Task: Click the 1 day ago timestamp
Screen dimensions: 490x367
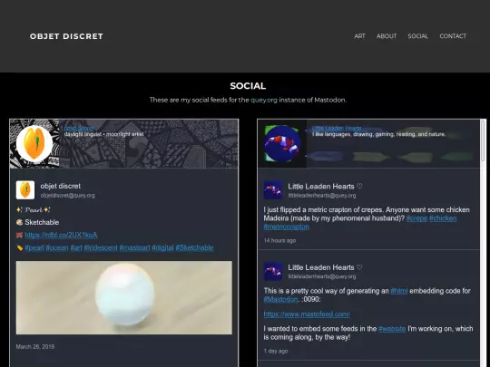Action: click(x=276, y=351)
